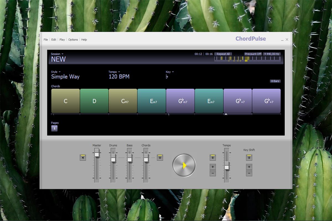The width and height of the screenshot is (332, 221).
Task: Raise Key Shift with the plus button
Action: click(249, 167)
